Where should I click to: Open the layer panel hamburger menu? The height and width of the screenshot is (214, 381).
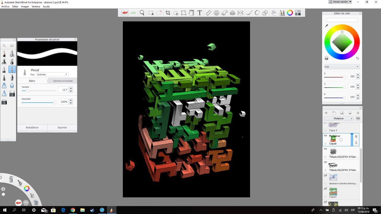tap(358, 113)
